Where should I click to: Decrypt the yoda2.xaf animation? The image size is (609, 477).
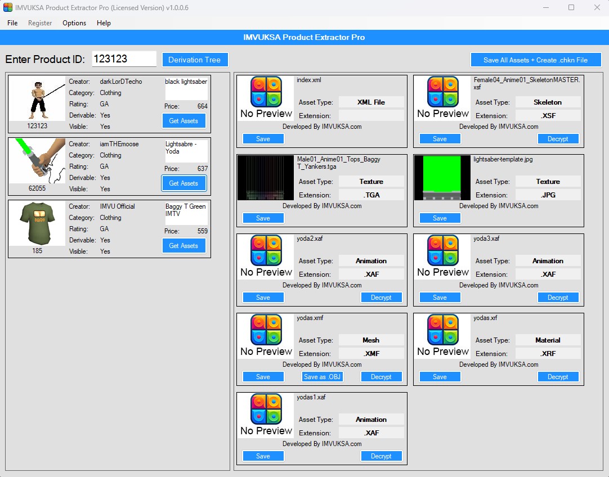click(x=381, y=298)
